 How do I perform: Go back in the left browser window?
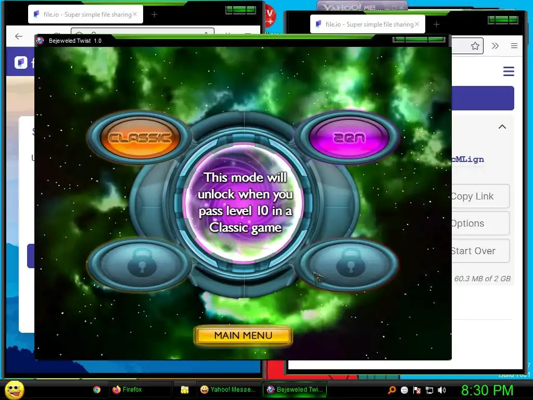[19, 36]
